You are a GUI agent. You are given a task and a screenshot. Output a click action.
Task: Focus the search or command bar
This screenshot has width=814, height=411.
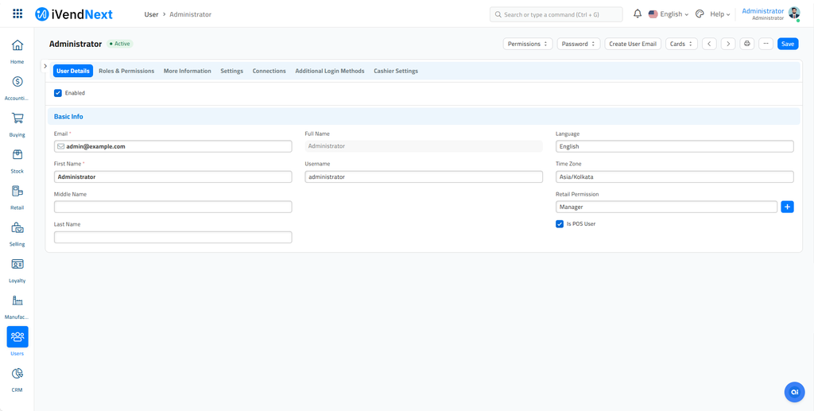556,14
